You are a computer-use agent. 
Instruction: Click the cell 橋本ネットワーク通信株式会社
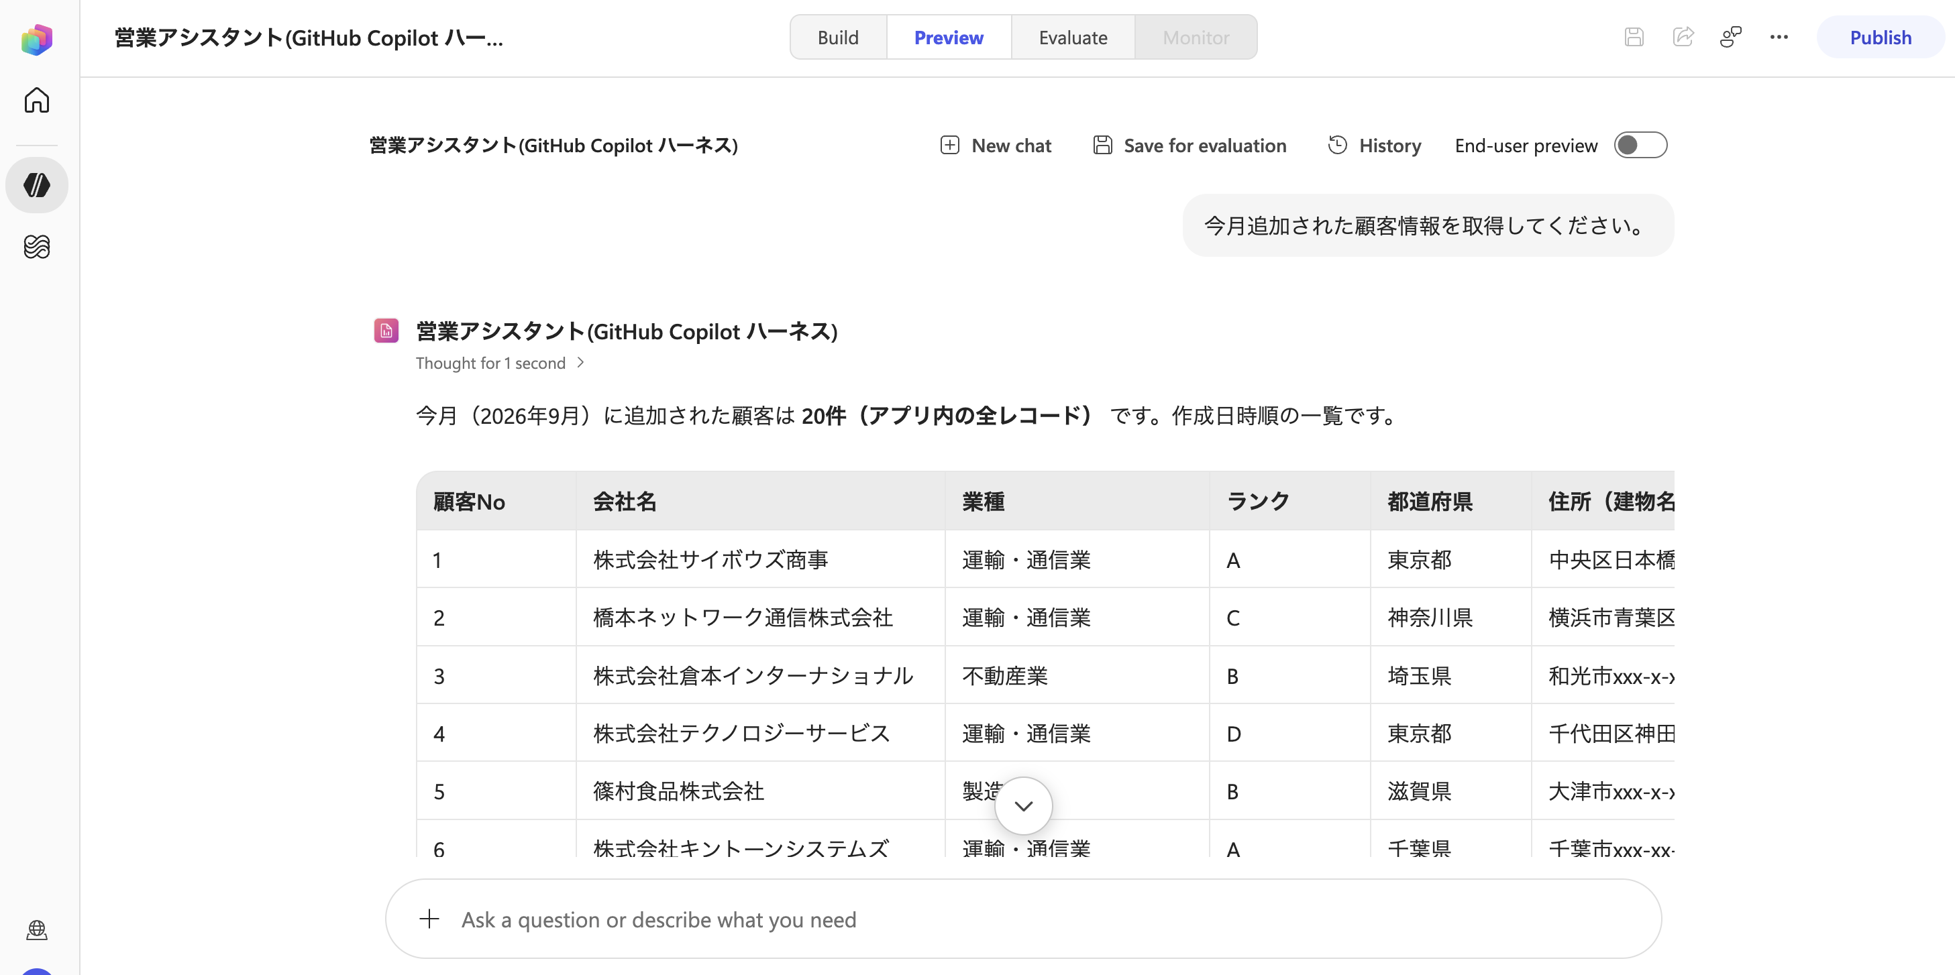point(760,617)
